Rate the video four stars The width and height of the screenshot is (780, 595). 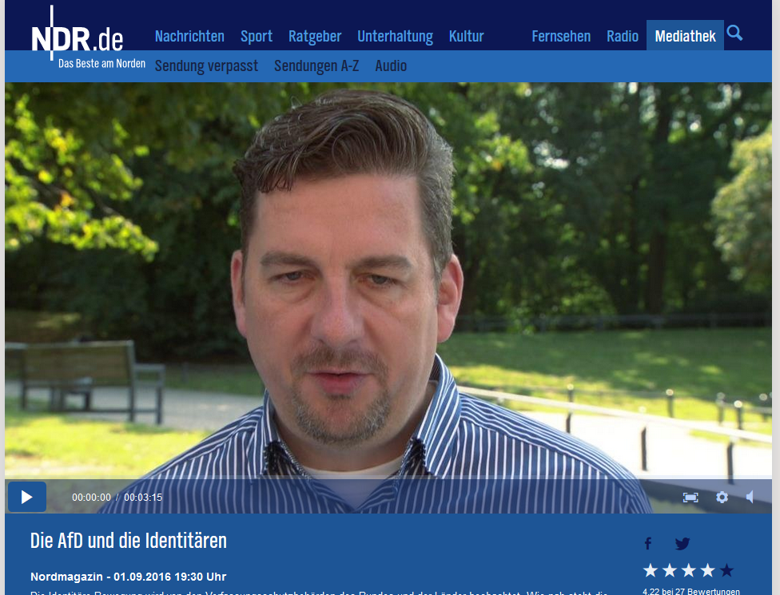click(707, 570)
